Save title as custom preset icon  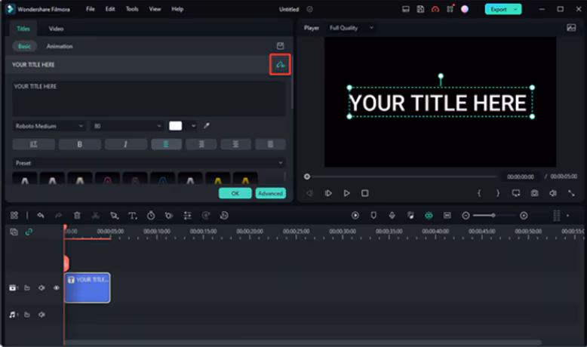coord(280,46)
